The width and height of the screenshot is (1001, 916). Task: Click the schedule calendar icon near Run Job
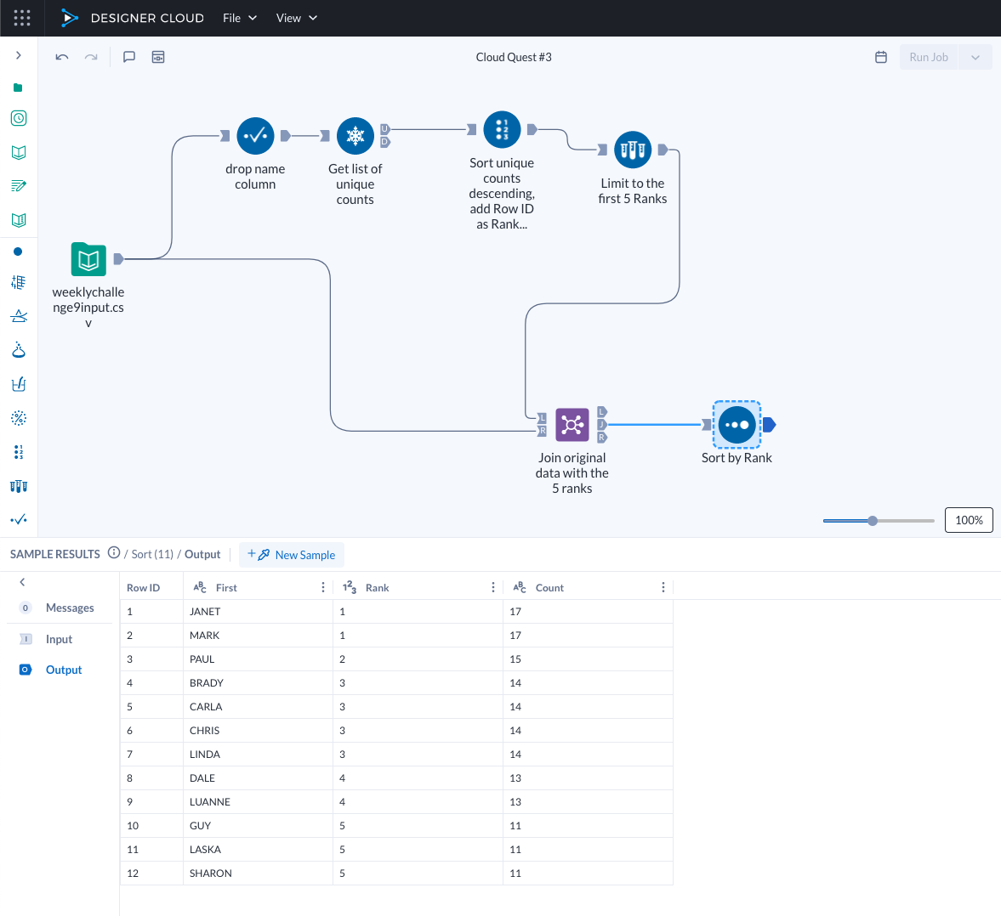881,57
